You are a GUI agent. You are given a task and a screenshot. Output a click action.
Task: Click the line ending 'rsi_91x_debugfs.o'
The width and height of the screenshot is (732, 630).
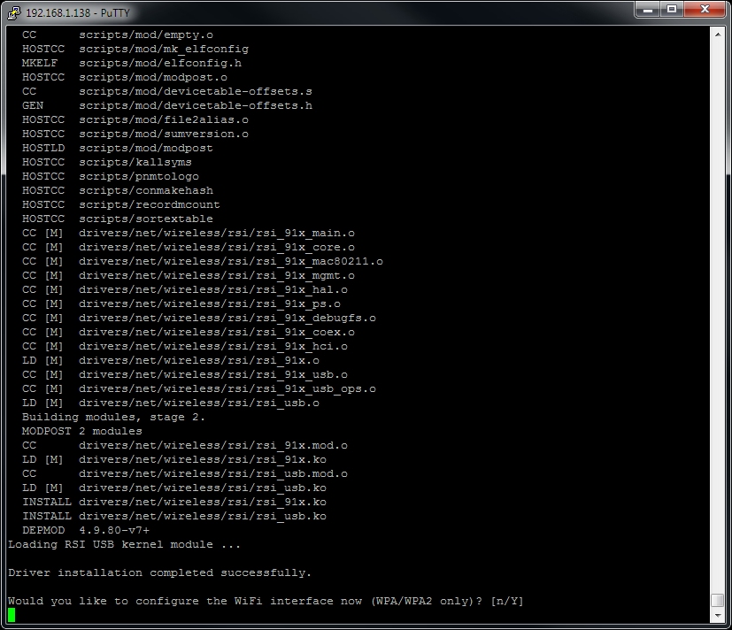pyautogui.click(x=199, y=318)
